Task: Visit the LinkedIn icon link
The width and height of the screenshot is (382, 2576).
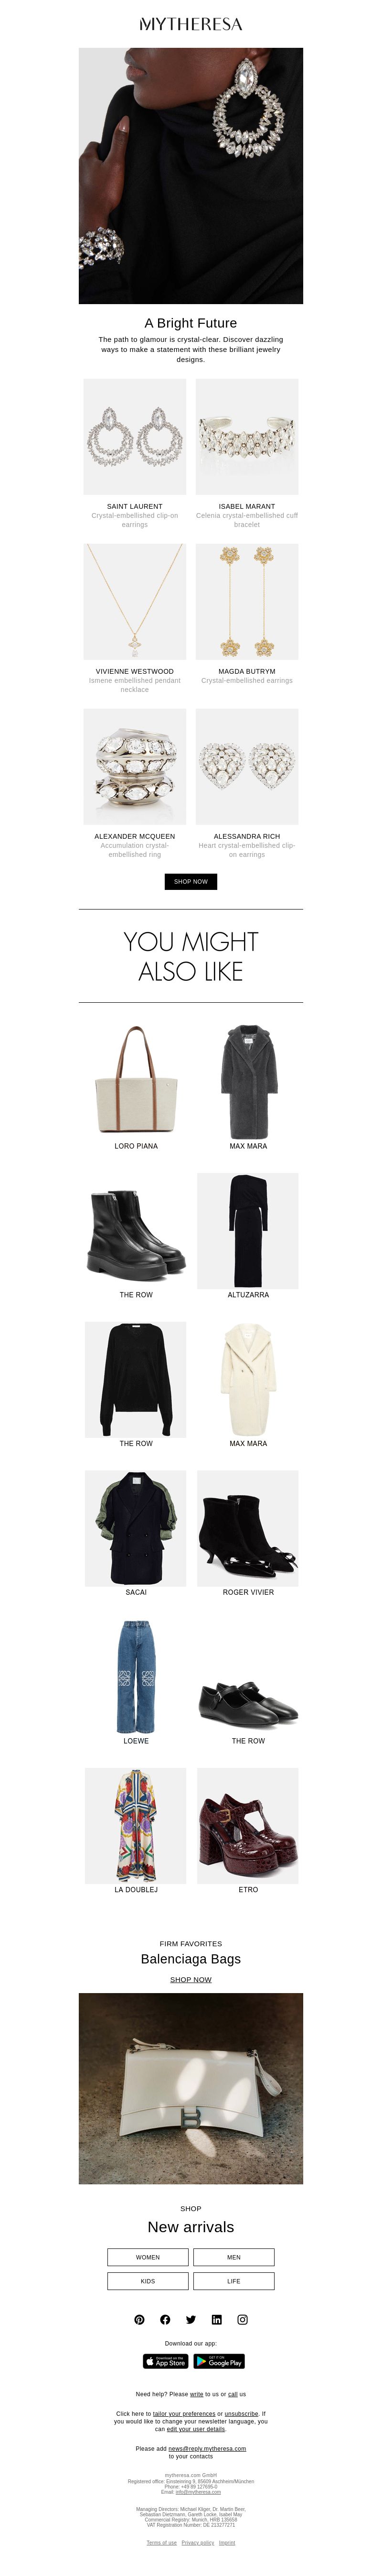Action: 216,2319
